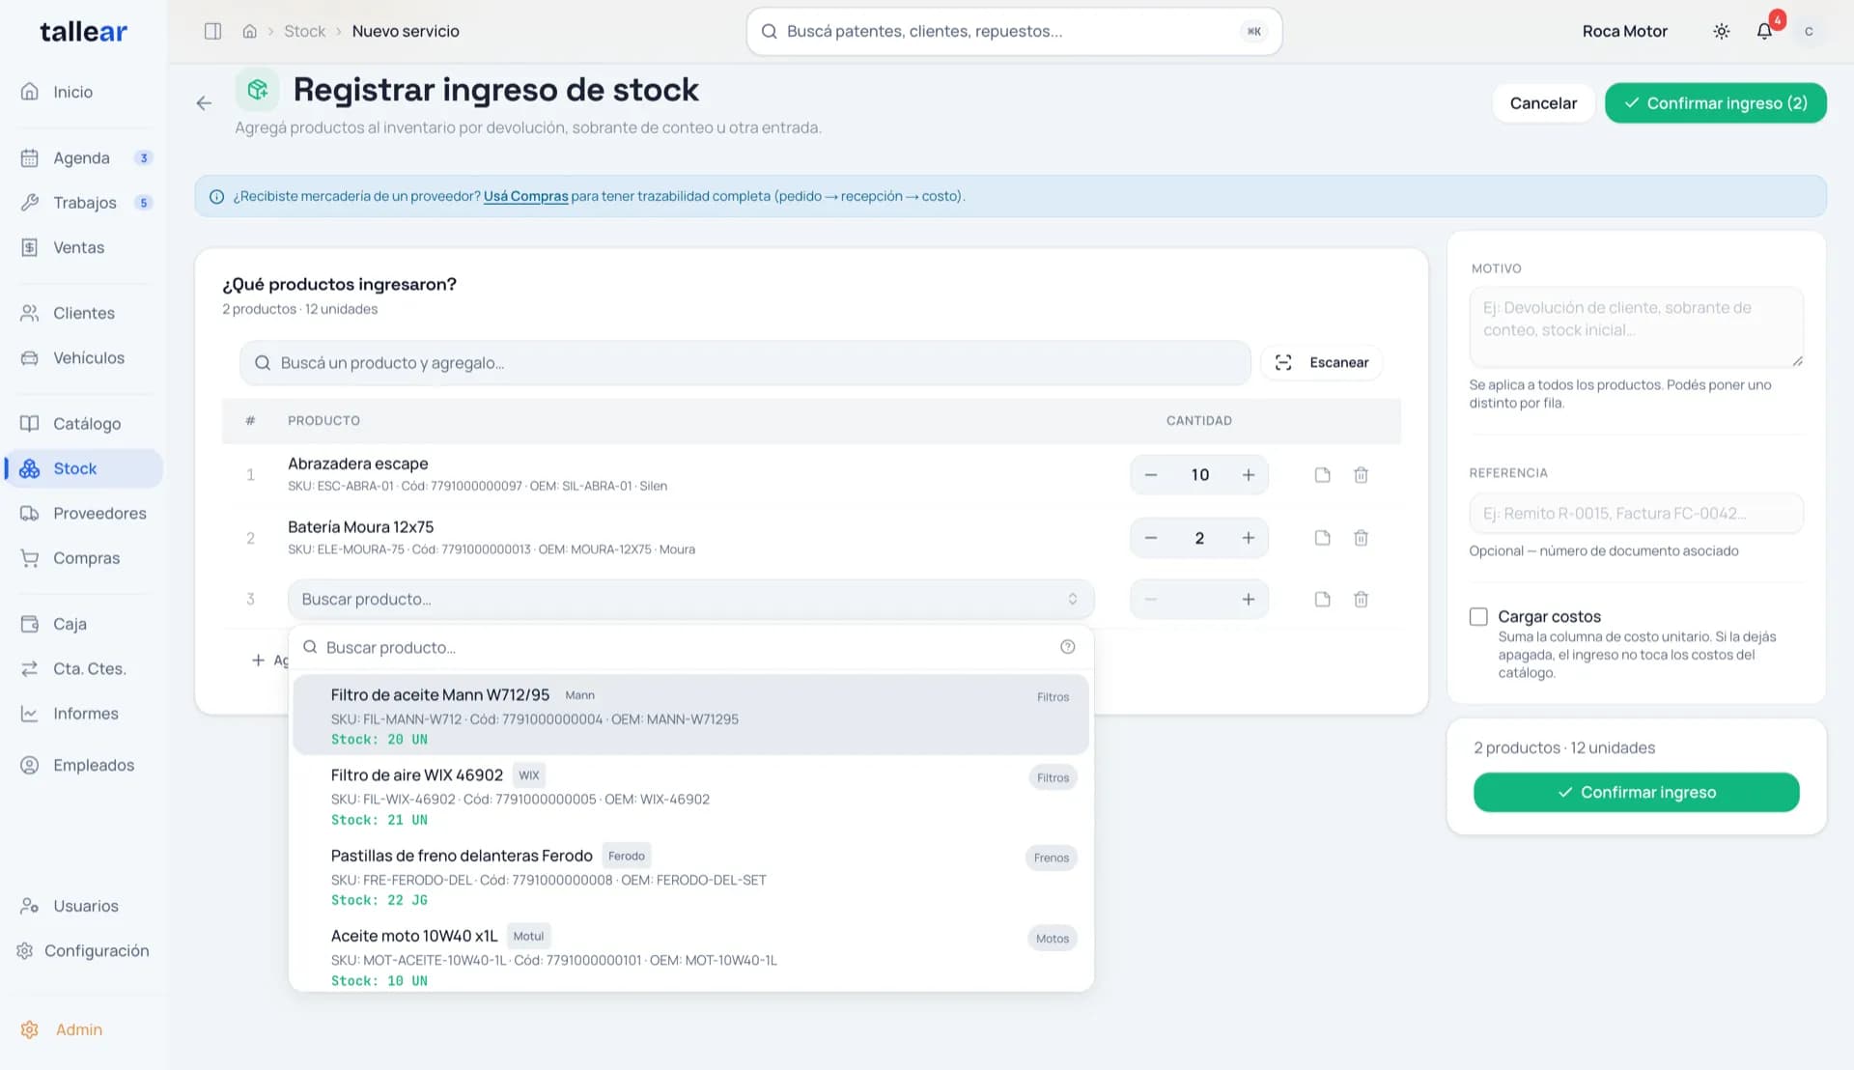
Task: Open the Buscar producto combo box
Action: pos(690,600)
